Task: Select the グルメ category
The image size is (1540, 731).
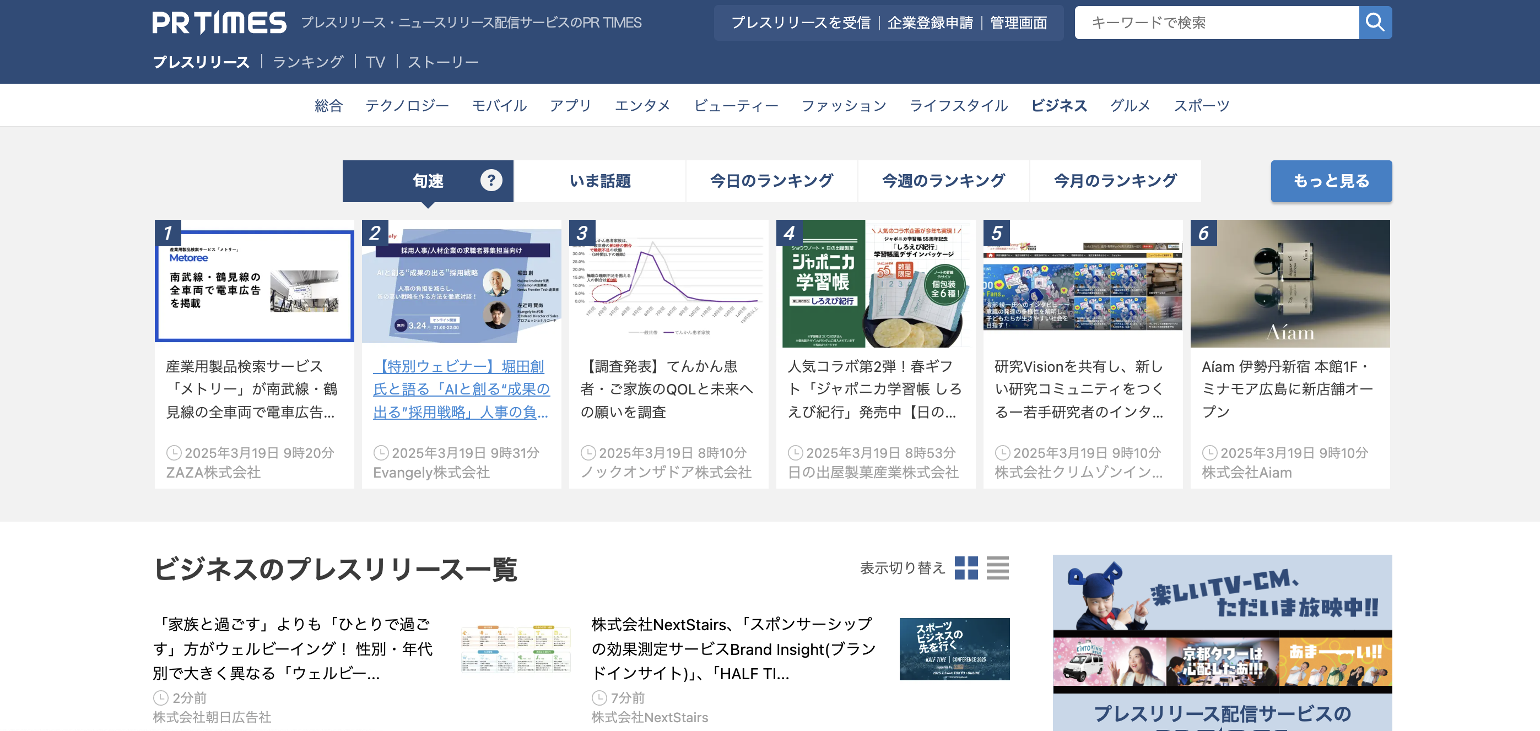Action: (x=1130, y=106)
